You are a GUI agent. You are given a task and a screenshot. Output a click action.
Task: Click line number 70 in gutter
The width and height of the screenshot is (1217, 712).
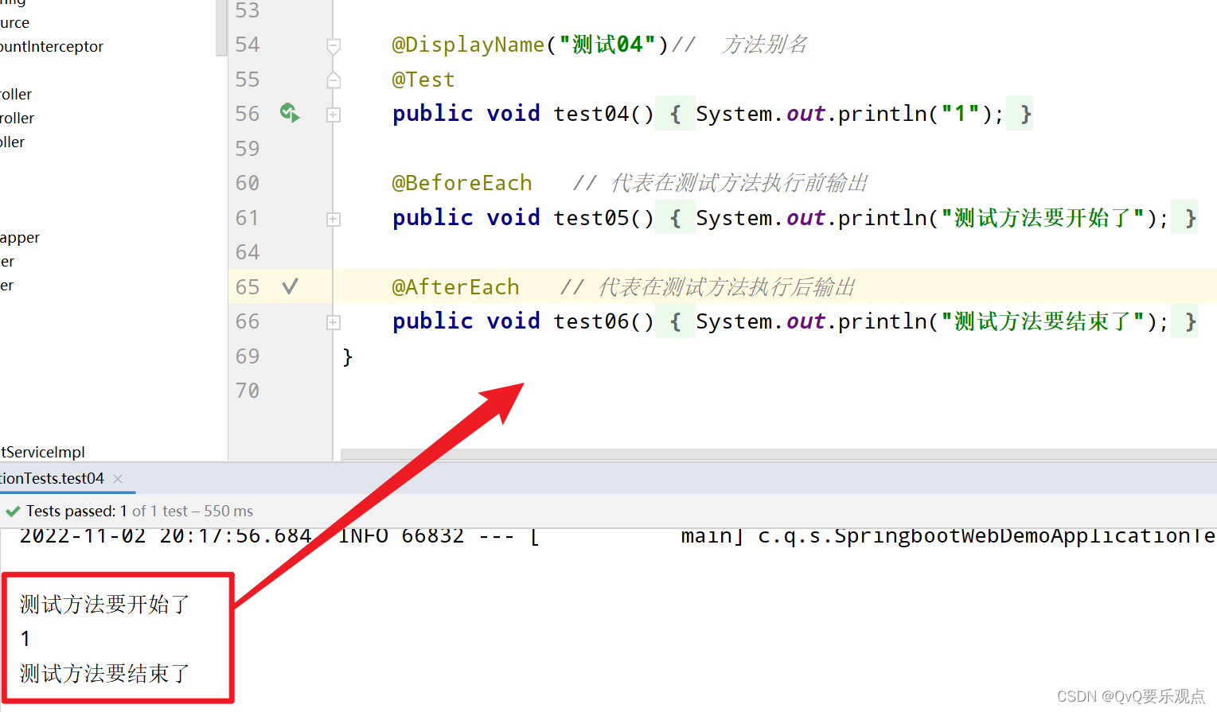[x=248, y=391]
